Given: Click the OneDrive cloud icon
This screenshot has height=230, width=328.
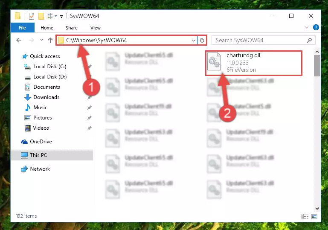Looking at the screenshot, I should pyautogui.click(x=24, y=142).
